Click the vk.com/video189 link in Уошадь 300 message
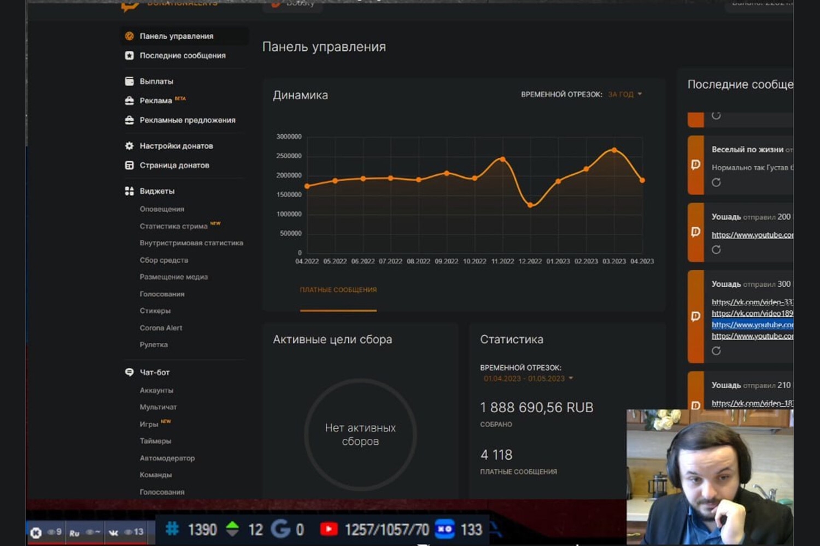 [752, 313]
